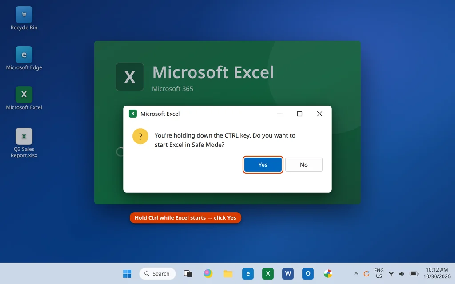
Task: Maximize the Microsoft Excel dialog
Action: coord(299,114)
